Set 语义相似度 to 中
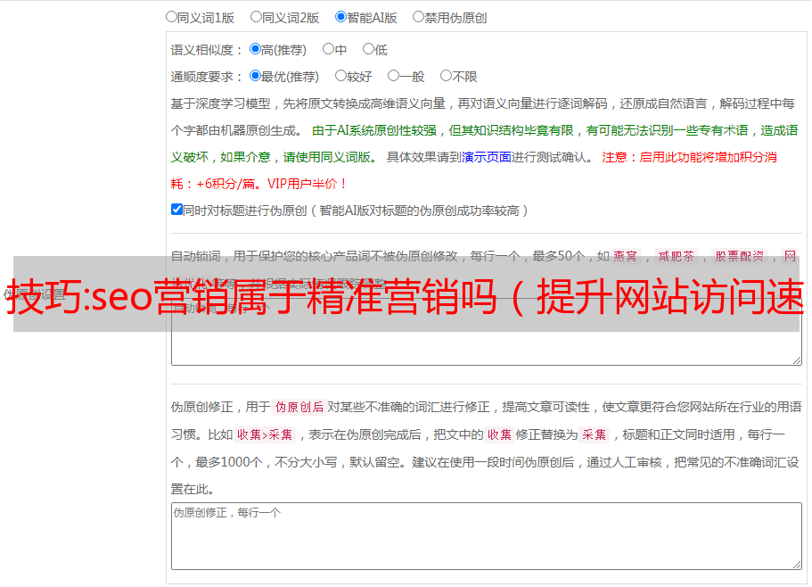The width and height of the screenshot is (812, 587). (x=328, y=49)
